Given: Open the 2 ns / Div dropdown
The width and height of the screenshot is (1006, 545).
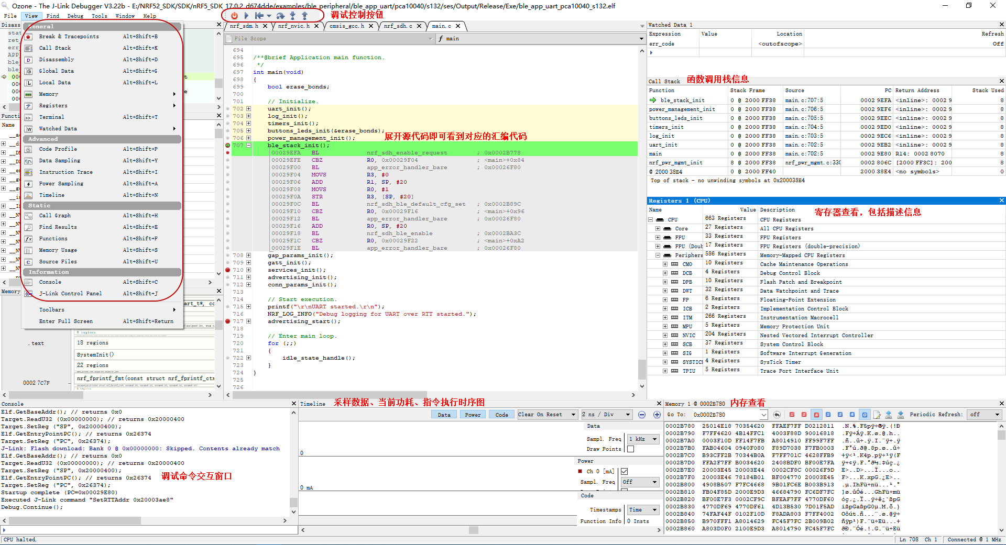Looking at the screenshot, I should [x=607, y=415].
